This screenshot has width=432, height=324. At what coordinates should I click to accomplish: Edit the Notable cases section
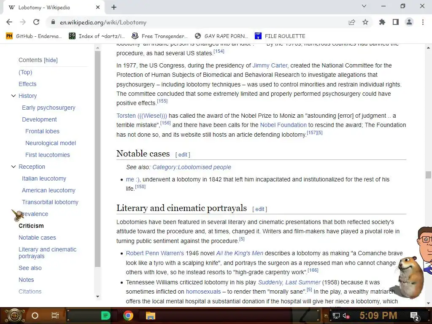[183, 155]
